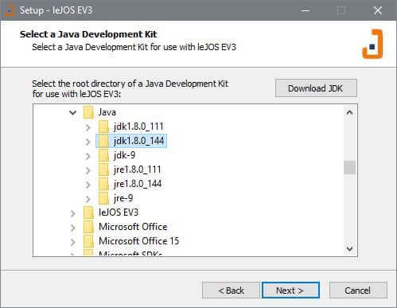Expand the jre1.8.0_111 folder
This screenshot has height=308, width=397.
(x=88, y=170)
